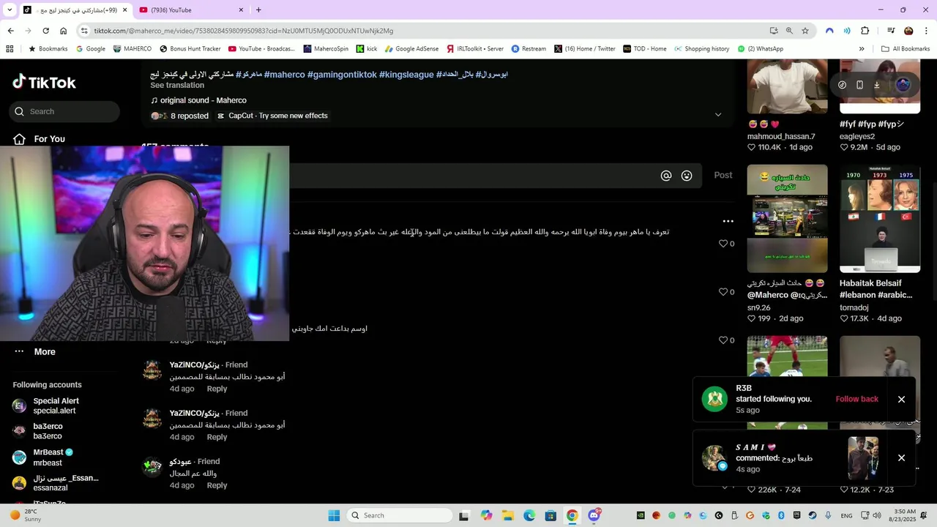Open Chrome profile avatar
The height and width of the screenshot is (527, 937).
[x=908, y=31]
